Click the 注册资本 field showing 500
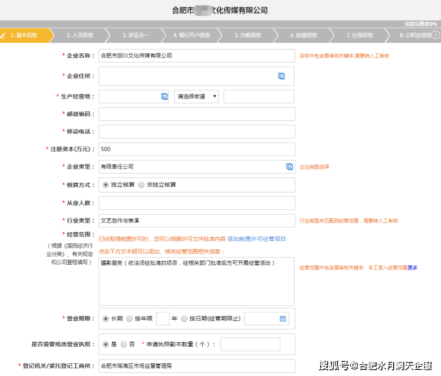The height and width of the screenshot is (376, 441). [x=197, y=149]
